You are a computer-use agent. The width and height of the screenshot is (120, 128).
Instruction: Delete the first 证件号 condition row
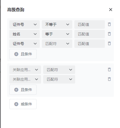tap(109, 24)
